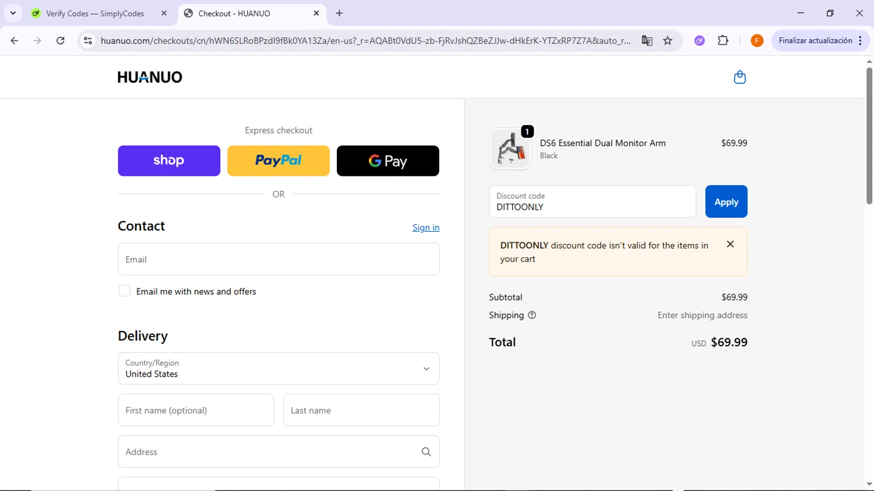Viewport: 874px width, 491px height.
Task: Click the 'Enter shipping address' text
Action: 702,315
